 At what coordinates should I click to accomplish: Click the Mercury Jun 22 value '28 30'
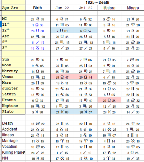62,72
